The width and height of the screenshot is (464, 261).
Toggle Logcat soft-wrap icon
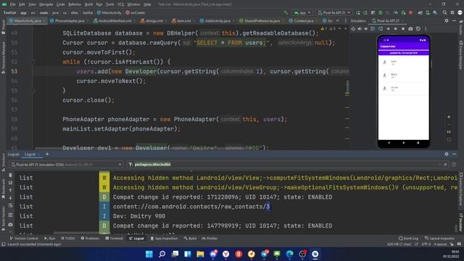[10, 205]
